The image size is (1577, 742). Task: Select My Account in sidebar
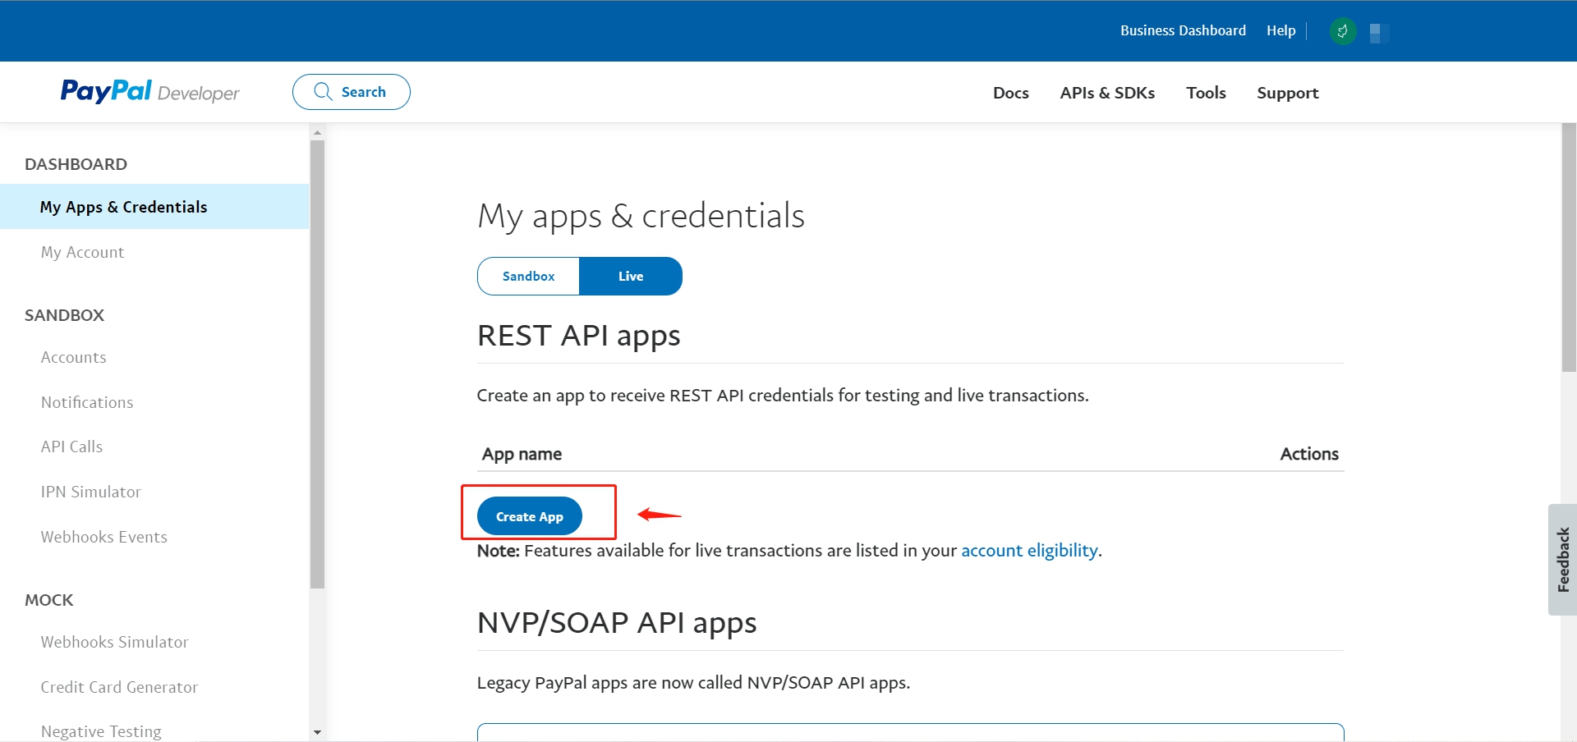click(82, 252)
